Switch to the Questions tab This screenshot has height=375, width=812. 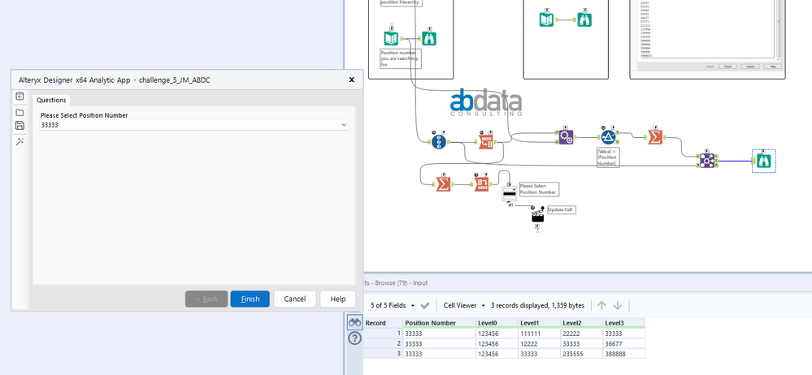pos(51,101)
